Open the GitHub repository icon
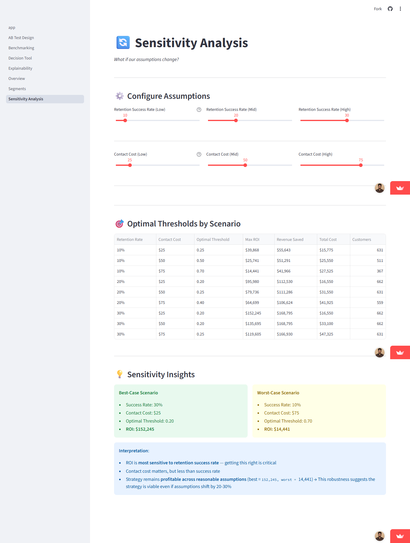Viewport: 410px width, 543px height. coord(390,9)
